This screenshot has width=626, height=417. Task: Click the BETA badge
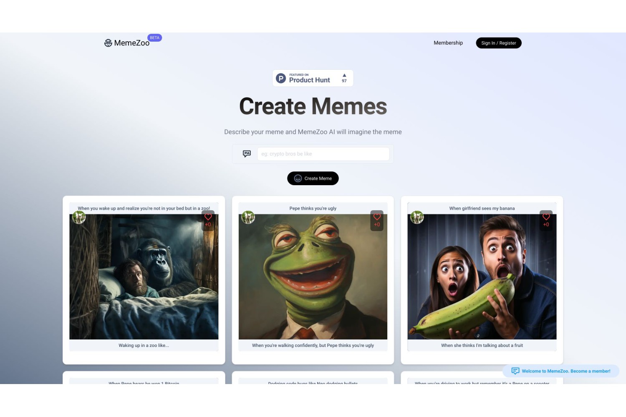pos(154,38)
